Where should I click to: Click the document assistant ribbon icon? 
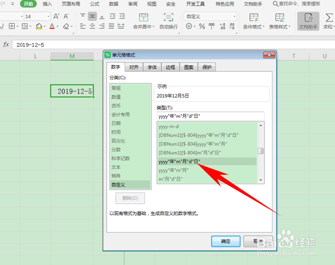(308, 21)
